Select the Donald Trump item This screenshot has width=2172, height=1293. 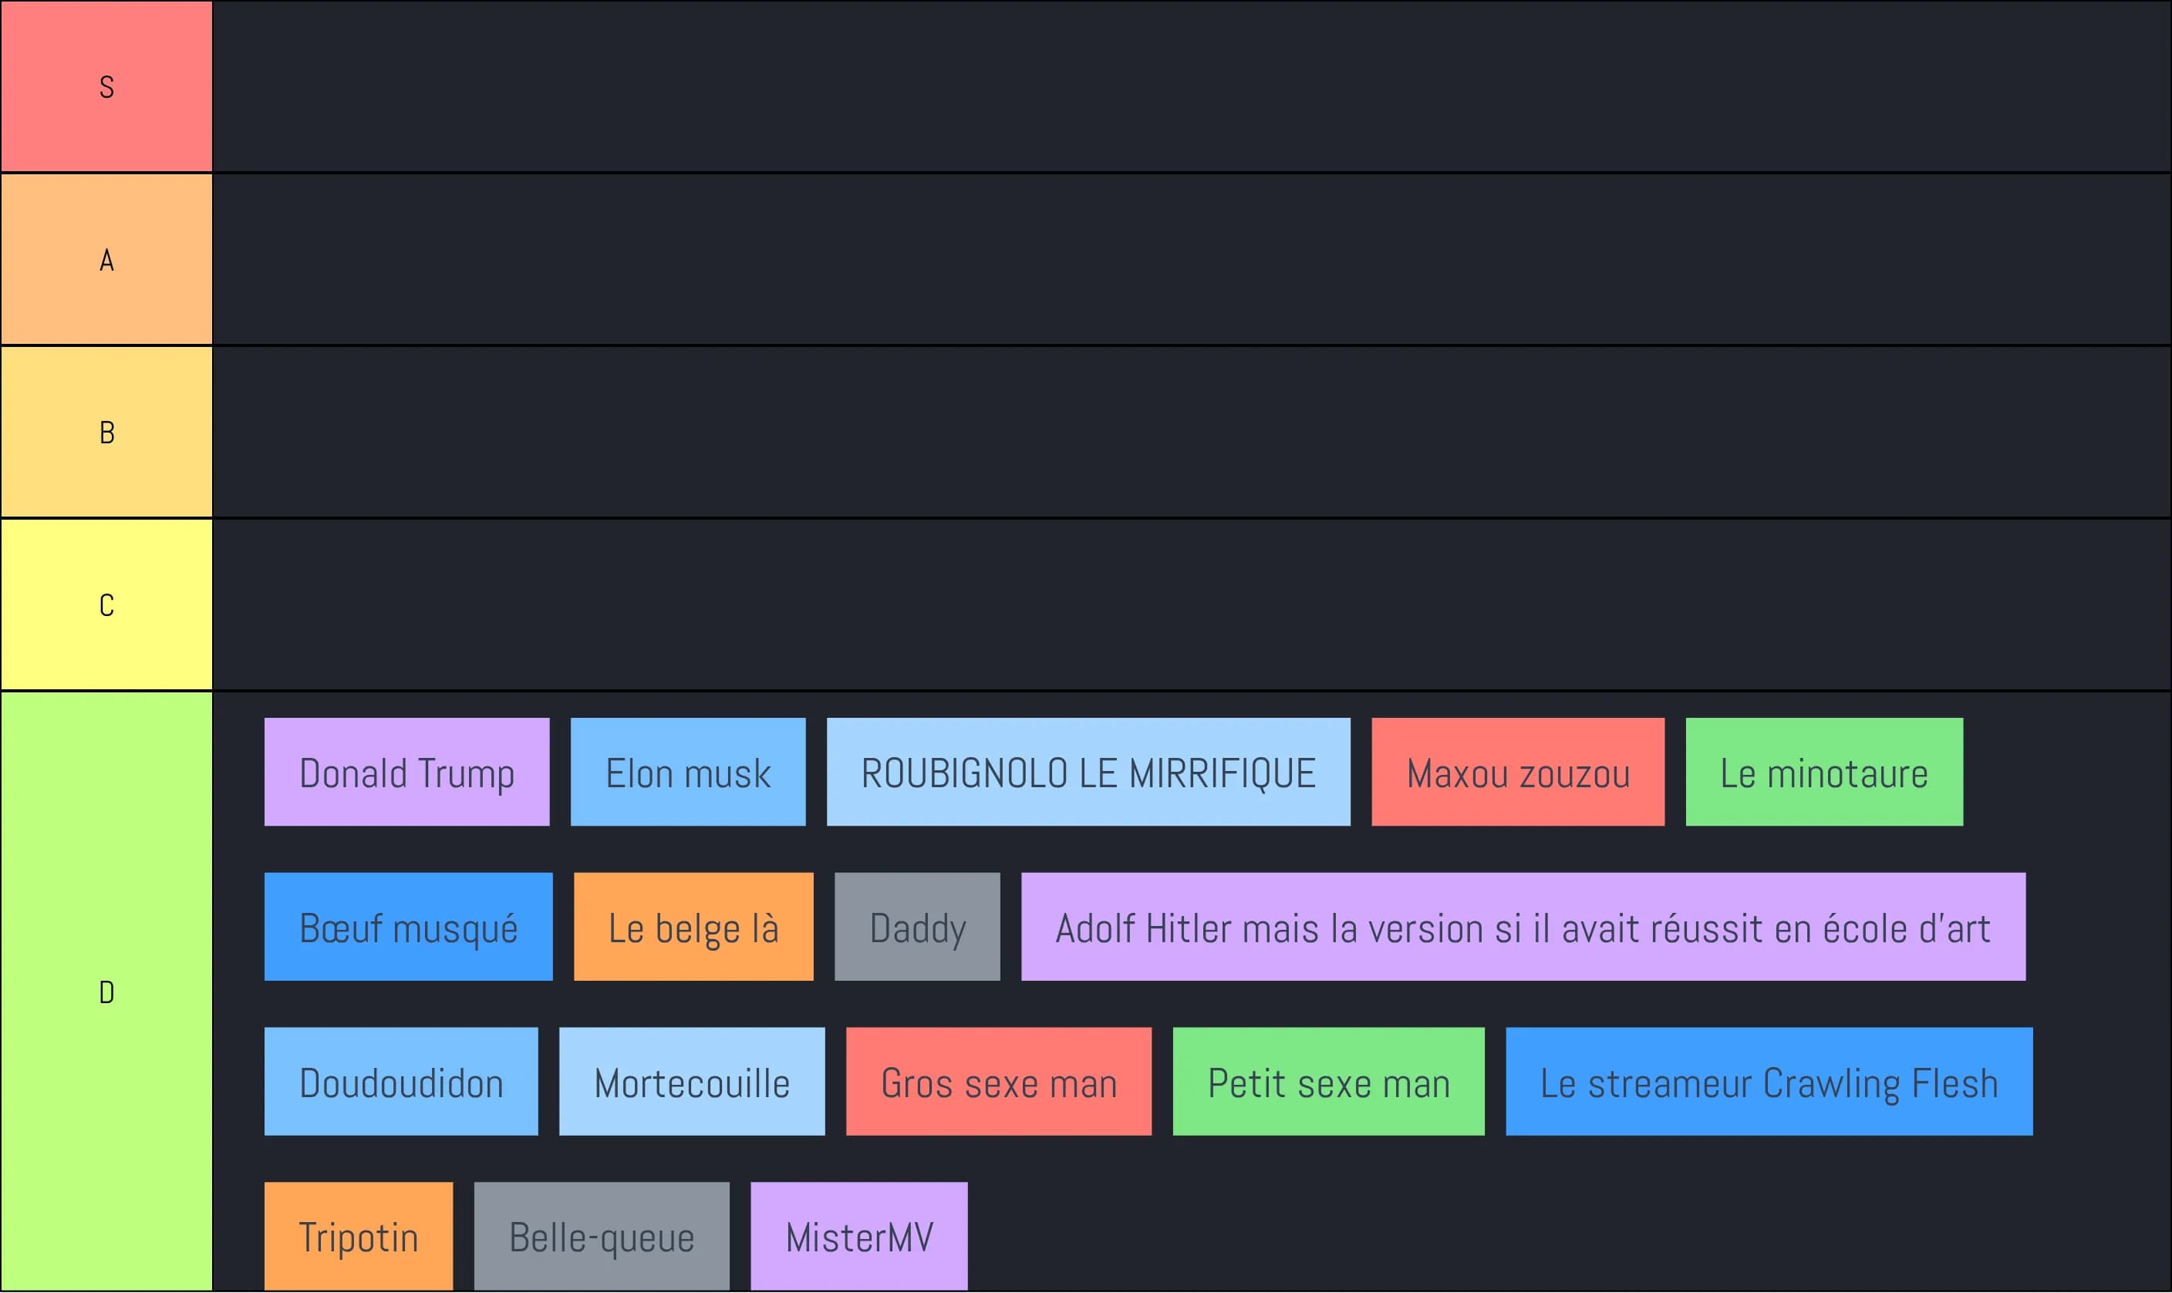[x=406, y=772]
